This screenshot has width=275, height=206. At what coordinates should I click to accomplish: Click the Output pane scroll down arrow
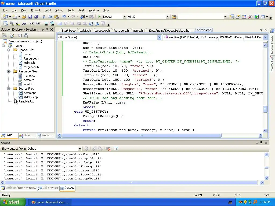click(266, 178)
